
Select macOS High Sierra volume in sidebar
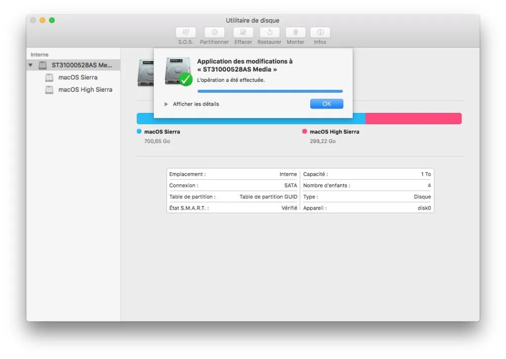74,90
